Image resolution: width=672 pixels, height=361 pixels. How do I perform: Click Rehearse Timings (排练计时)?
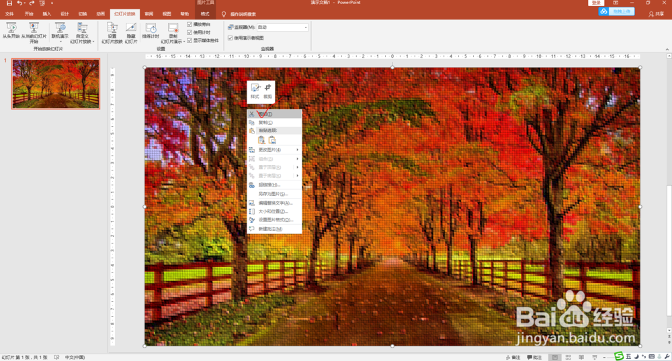pos(151,31)
